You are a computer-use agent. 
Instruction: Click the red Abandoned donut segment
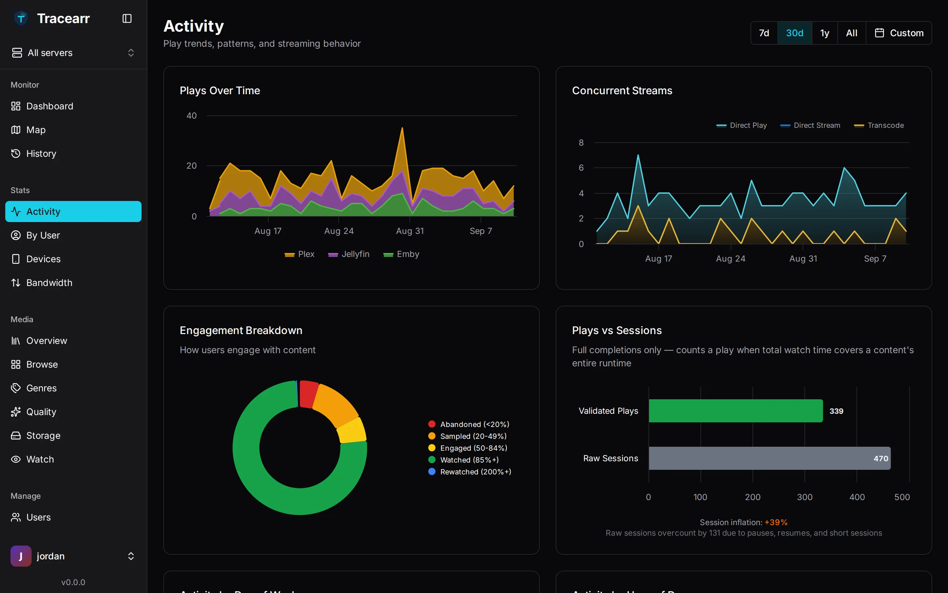[308, 394]
